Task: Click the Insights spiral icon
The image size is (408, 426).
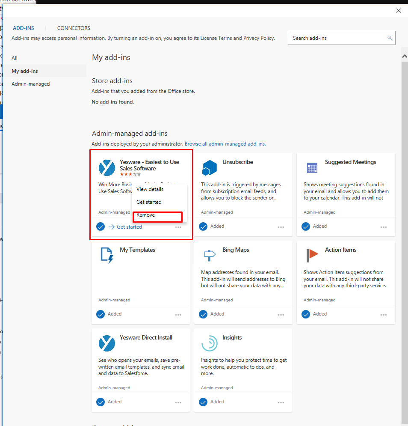Action: [210, 343]
